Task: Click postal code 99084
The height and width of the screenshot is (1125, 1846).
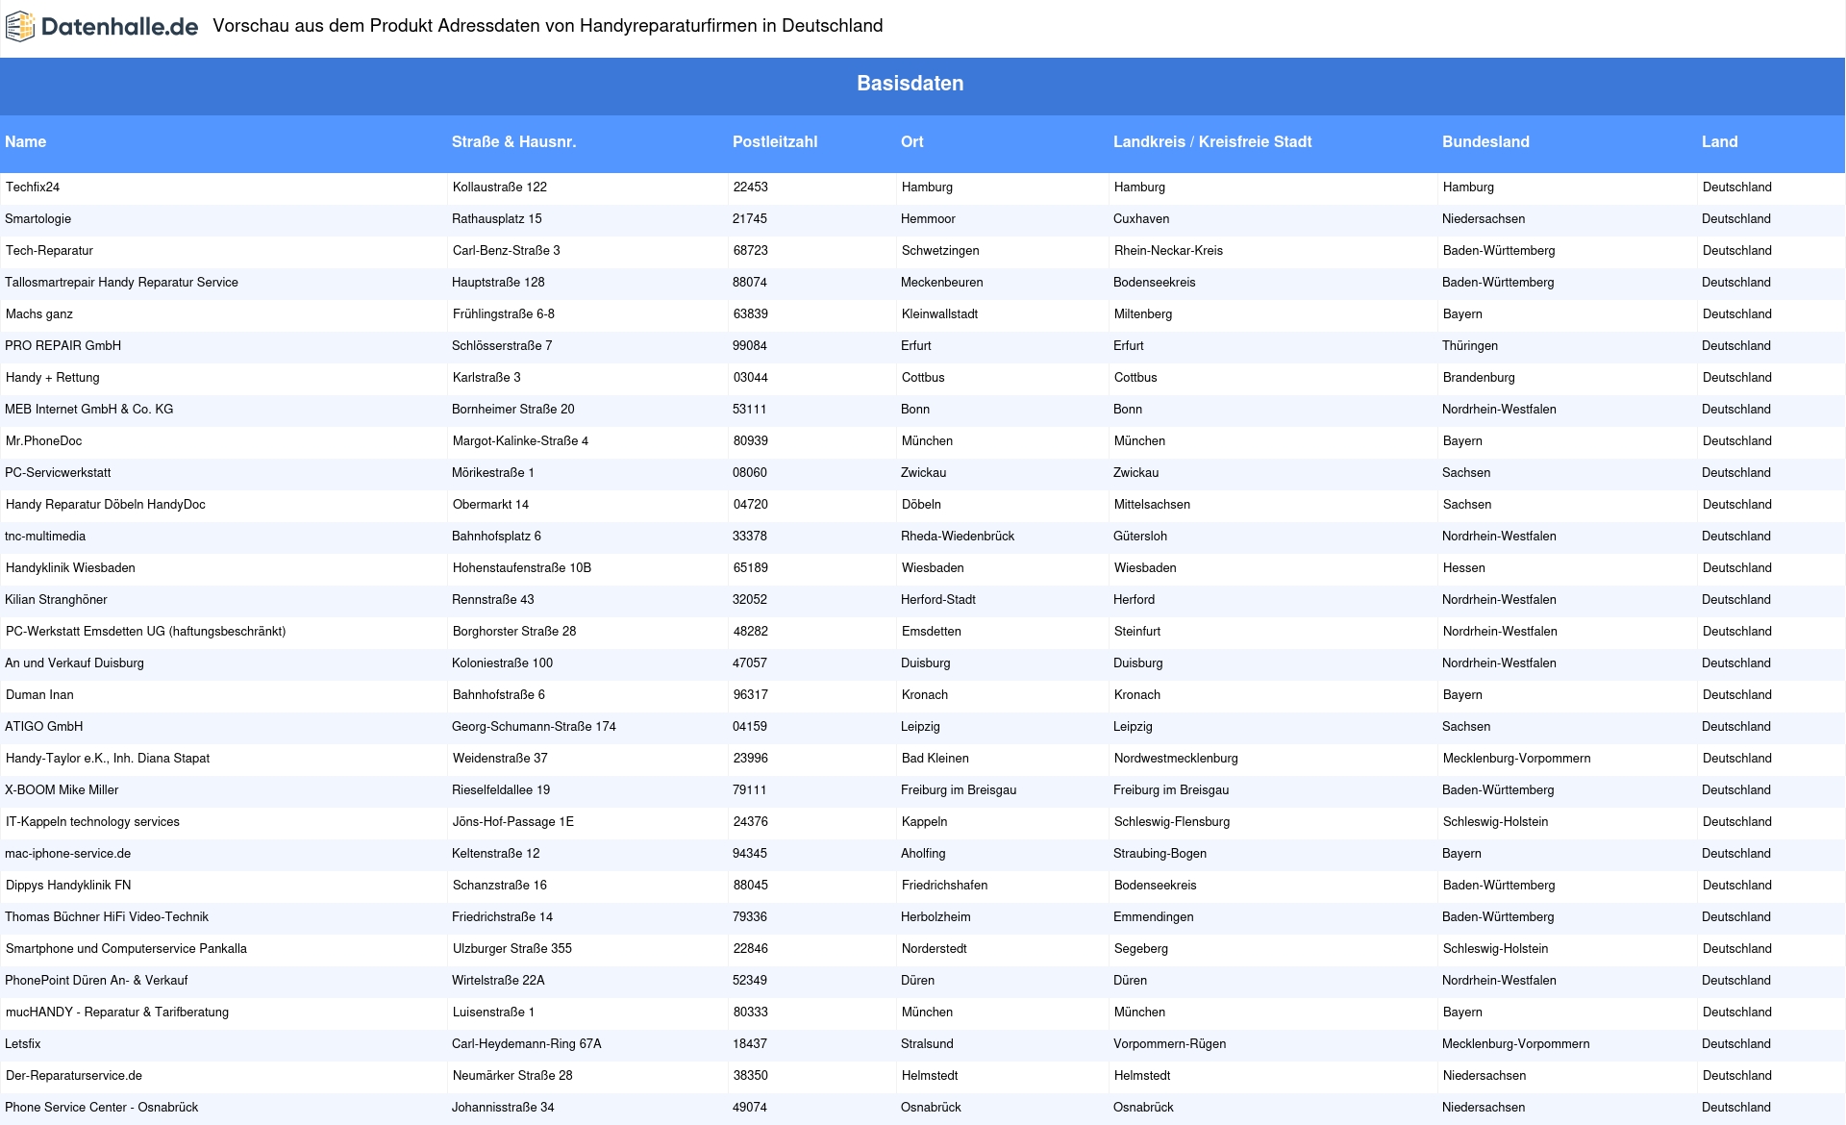Action: [x=750, y=346]
